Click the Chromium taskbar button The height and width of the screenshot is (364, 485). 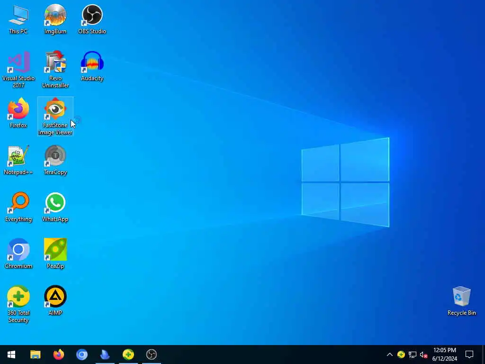pyautogui.click(x=81, y=355)
